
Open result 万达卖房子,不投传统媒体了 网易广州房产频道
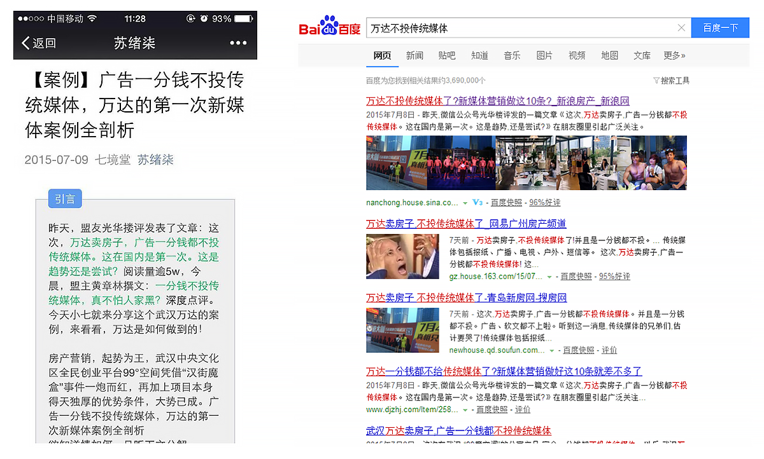[x=466, y=224]
